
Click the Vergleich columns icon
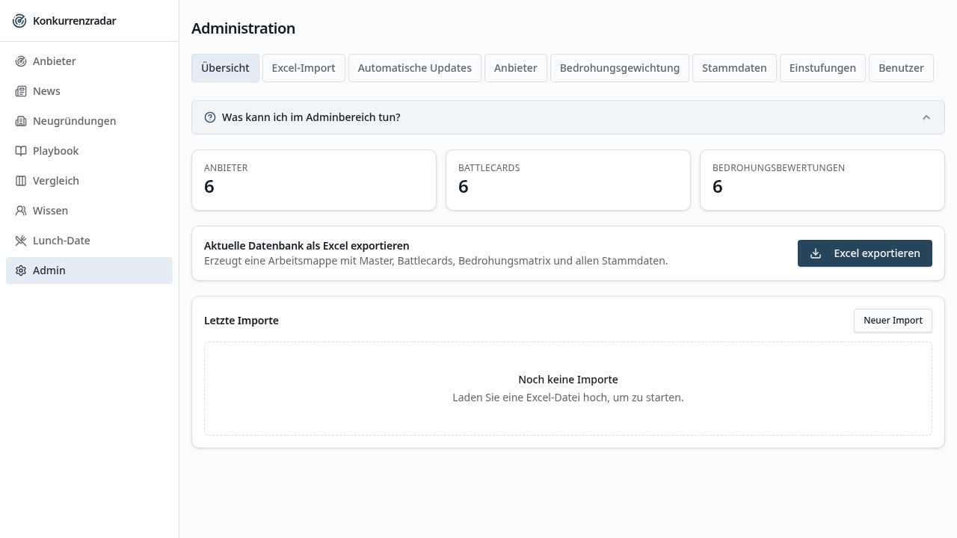(x=21, y=181)
